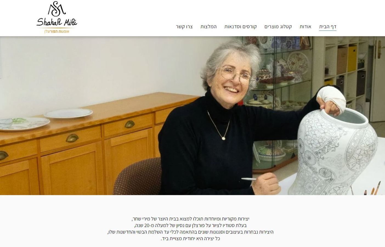Click the צרו קשר contact link
The width and height of the screenshot is (385, 247).
(184, 27)
